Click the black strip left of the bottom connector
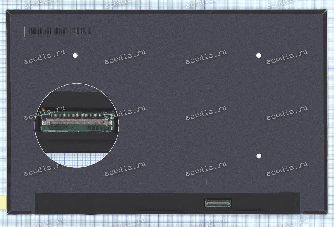334x227 pixels. click(x=118, y=203)
